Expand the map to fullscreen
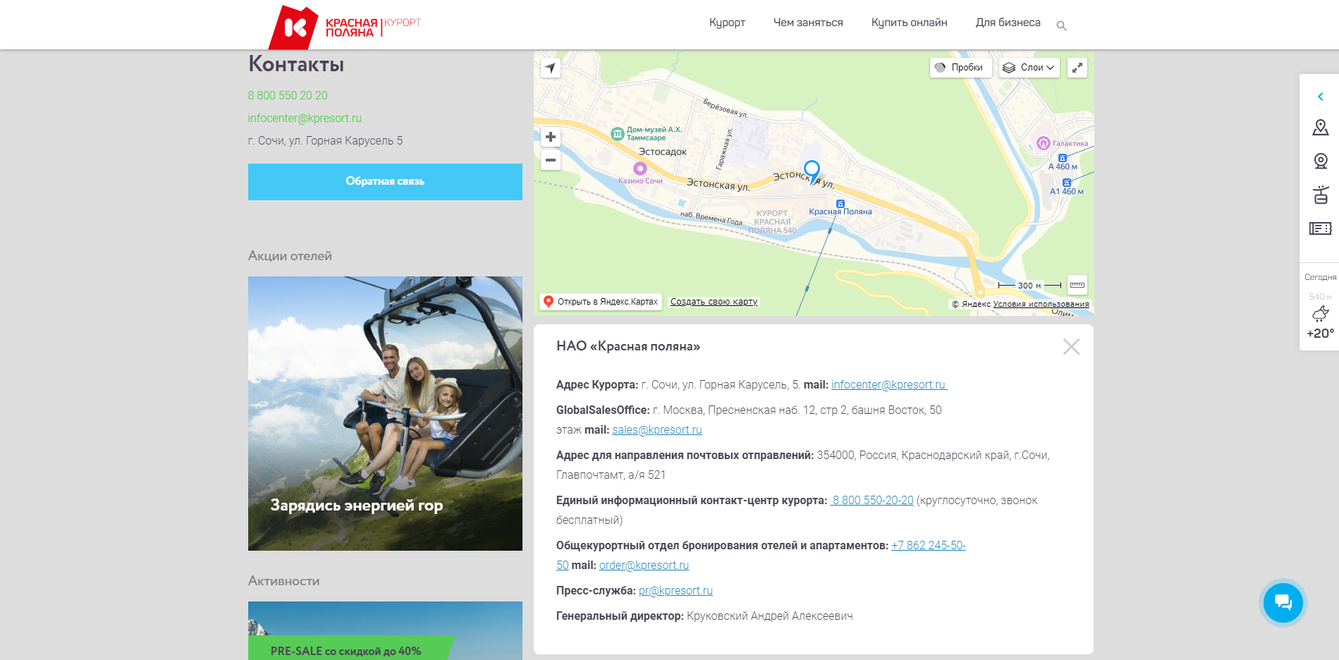The width and height of the screenshot is (1339, 660). pos(1077,68)
